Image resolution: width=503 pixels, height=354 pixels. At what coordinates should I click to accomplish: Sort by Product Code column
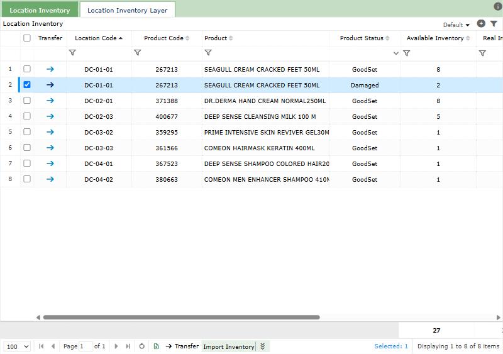[x=167, y=38]
